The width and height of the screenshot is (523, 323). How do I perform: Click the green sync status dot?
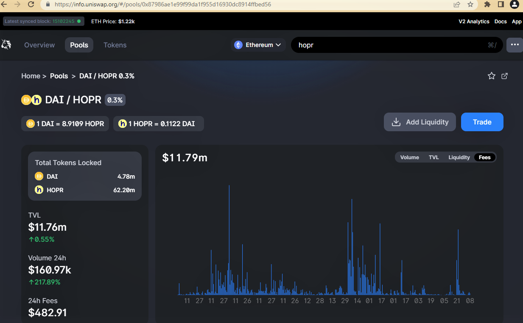79,21
